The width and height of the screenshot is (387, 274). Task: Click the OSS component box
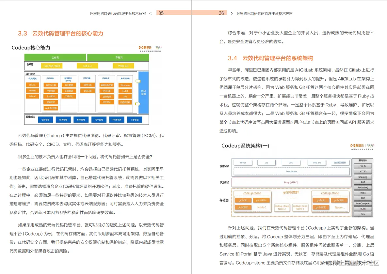[363, 198]
